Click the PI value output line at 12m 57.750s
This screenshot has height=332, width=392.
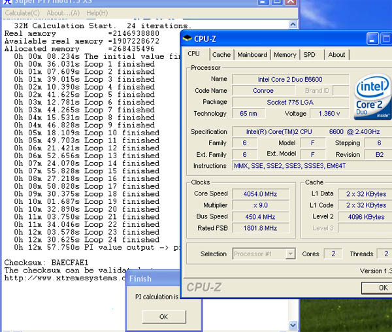click(97, 247)
